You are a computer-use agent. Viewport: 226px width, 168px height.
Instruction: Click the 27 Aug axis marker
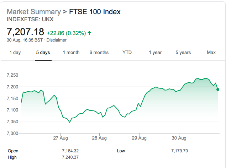[x=61, y=138]
